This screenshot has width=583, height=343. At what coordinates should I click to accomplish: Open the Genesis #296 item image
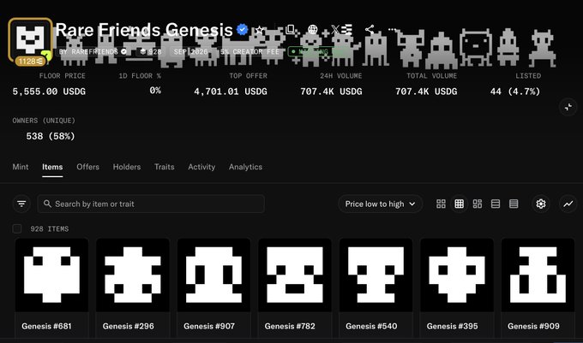[x=133, y=275]
